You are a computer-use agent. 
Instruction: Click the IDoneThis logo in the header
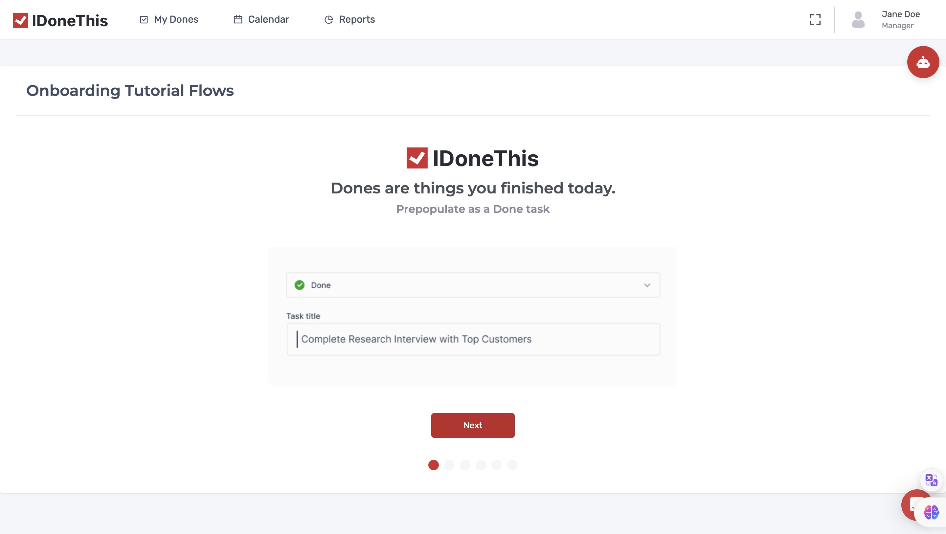[x=60, y=20]
